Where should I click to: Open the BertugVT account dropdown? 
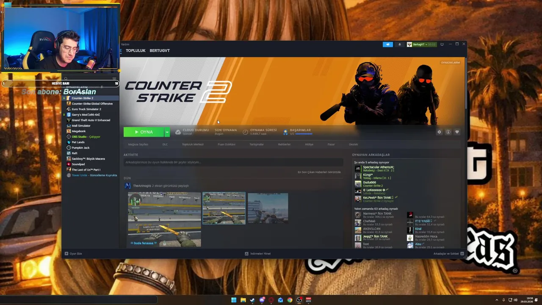point(421,44)
